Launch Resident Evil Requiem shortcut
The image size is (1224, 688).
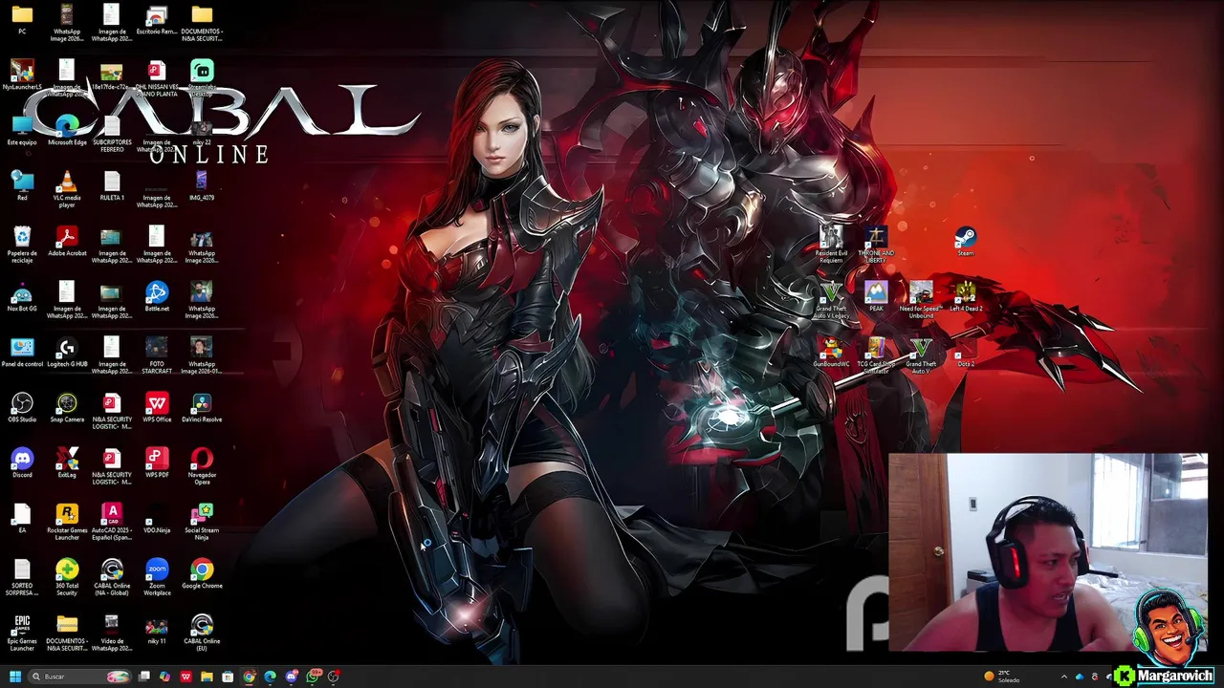831,245
